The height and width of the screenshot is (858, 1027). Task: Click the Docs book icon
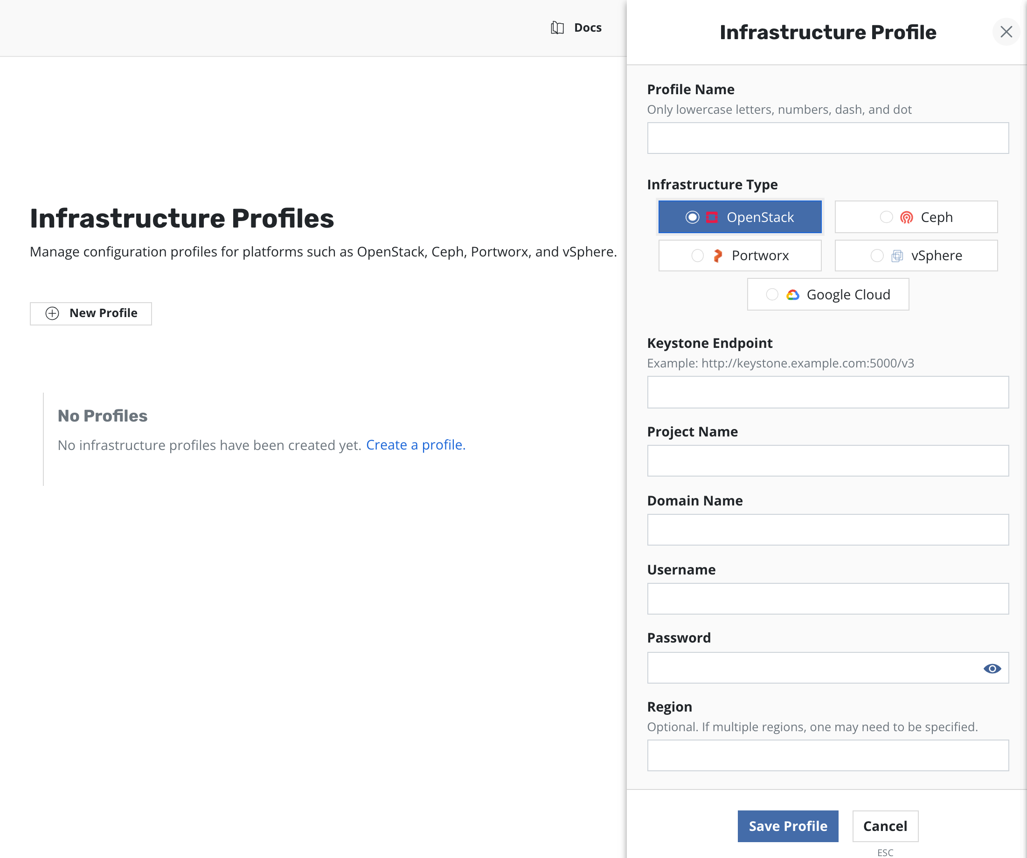557,28
